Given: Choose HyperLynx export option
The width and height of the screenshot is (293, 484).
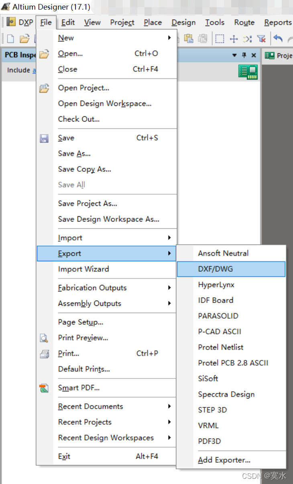Looking at the screenshot, I should point(231,285).
